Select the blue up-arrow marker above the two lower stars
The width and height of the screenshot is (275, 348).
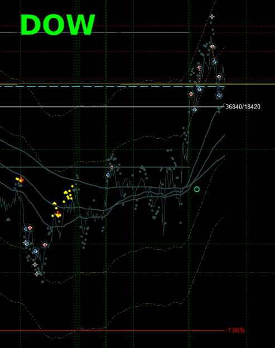pos(36,251)
